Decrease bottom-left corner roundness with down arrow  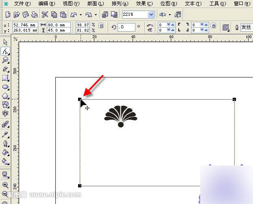tap(169, 30)
